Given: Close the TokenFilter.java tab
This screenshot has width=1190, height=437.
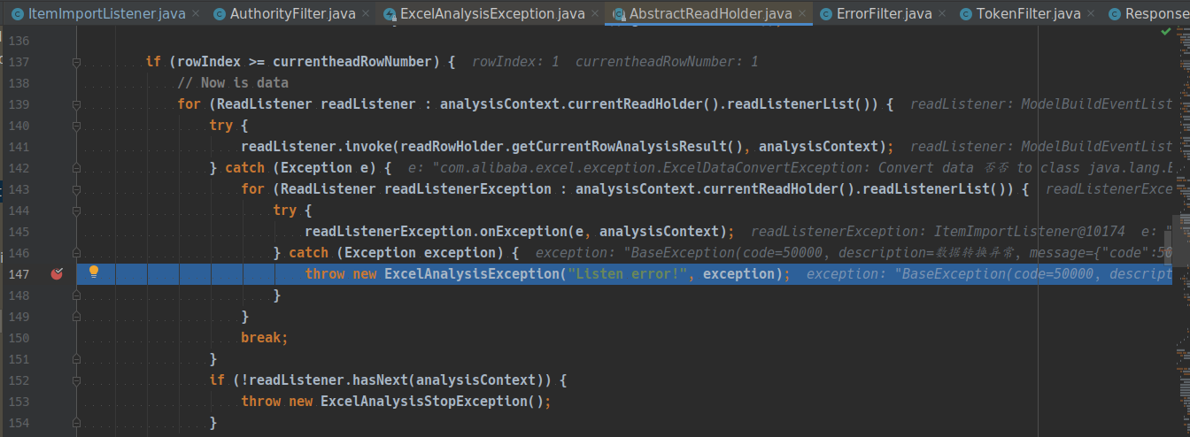Looking at the screenshot, I should [1091, 14].
